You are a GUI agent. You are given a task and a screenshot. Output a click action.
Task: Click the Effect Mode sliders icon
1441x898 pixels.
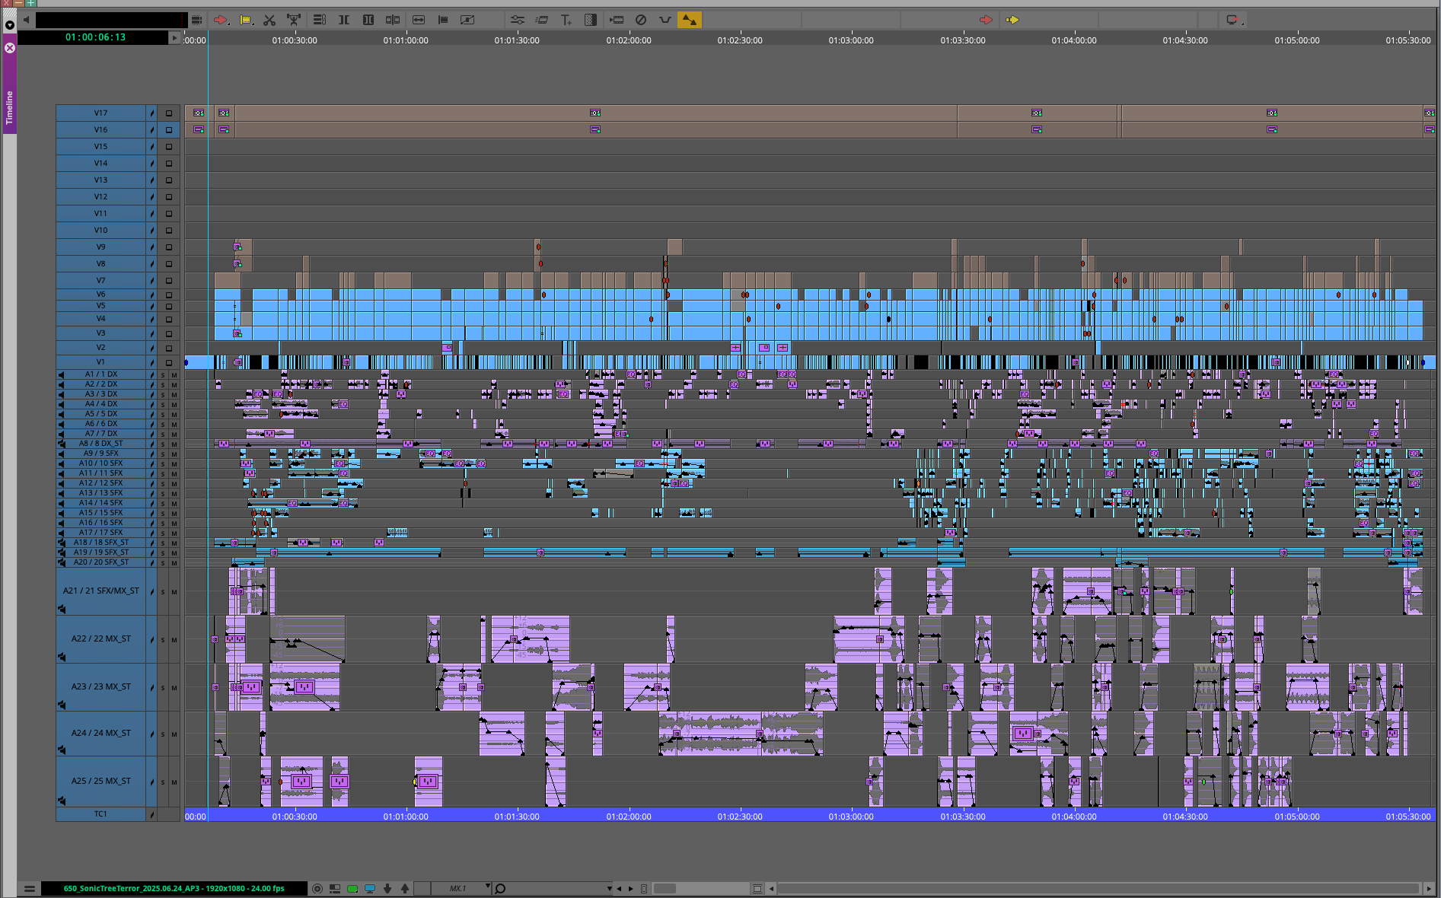(517, 20)
